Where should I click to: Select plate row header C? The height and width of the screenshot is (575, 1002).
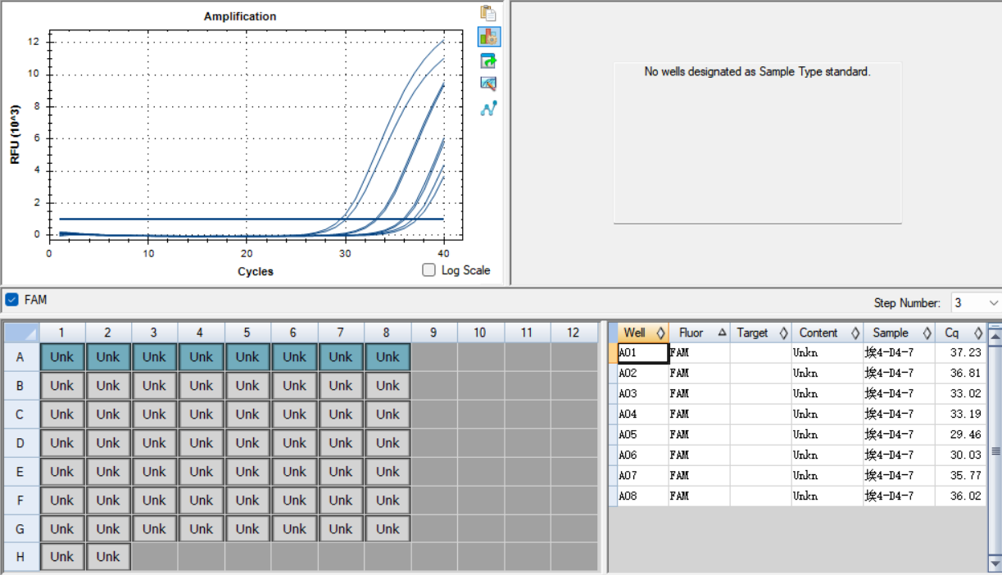coord(21,414)
